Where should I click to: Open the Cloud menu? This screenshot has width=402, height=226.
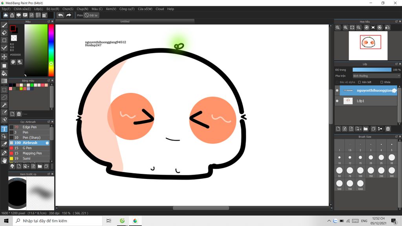[160, 9]
